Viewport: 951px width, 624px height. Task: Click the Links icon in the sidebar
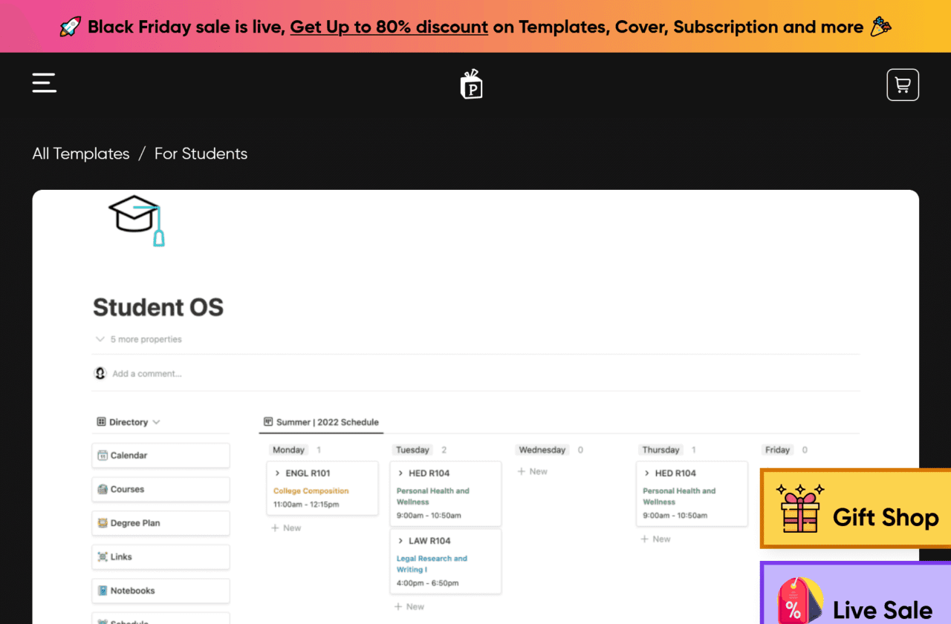(105, 556)
